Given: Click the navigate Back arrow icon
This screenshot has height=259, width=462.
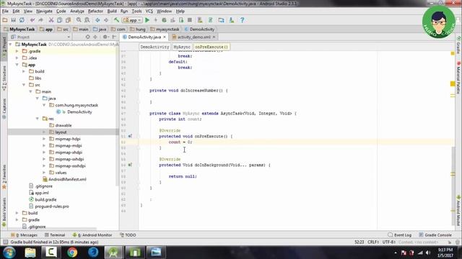Looking at the screenshot, I should 97,20.
